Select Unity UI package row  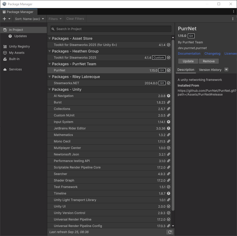[109, 206]
